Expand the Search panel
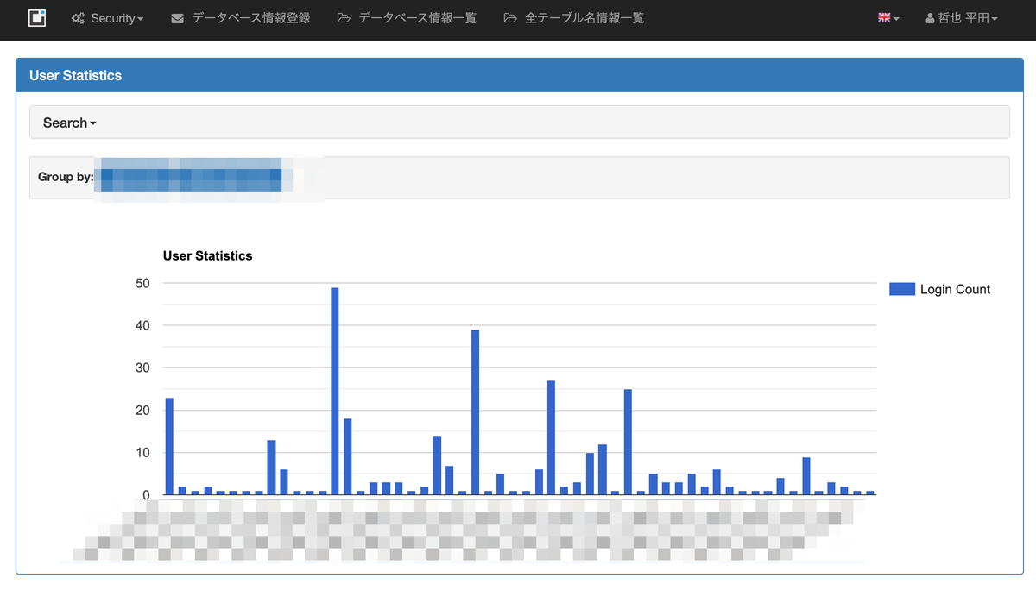 point(69,123)
